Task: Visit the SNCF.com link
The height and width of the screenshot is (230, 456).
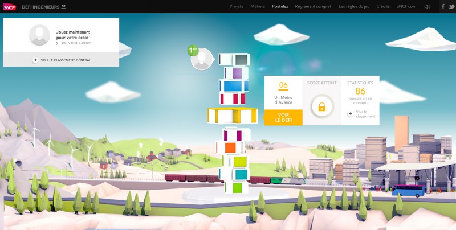Action: click(406, 6)
